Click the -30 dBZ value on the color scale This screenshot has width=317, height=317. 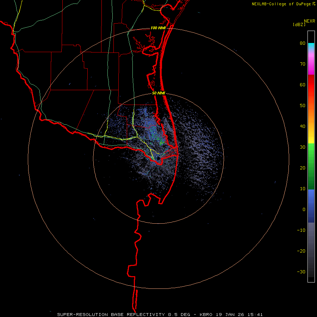(x=301, y=272)
